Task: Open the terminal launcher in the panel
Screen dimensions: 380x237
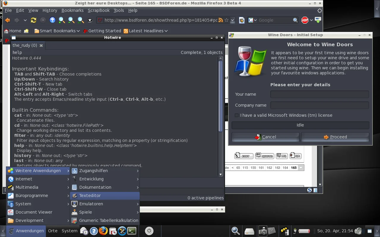Action: point(132,231)
